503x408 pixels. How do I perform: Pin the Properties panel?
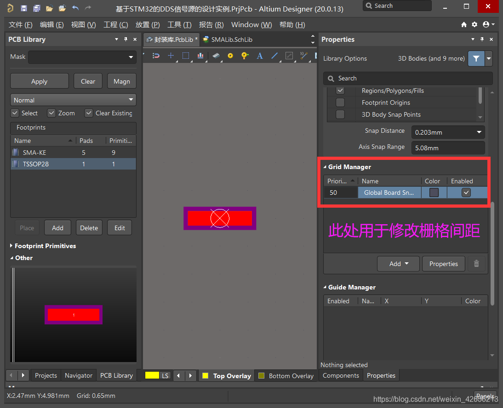pos(482,39)
